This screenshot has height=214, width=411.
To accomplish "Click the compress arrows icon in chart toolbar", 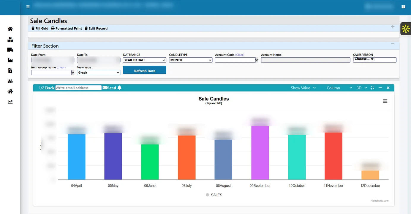I will pos(372,88).
